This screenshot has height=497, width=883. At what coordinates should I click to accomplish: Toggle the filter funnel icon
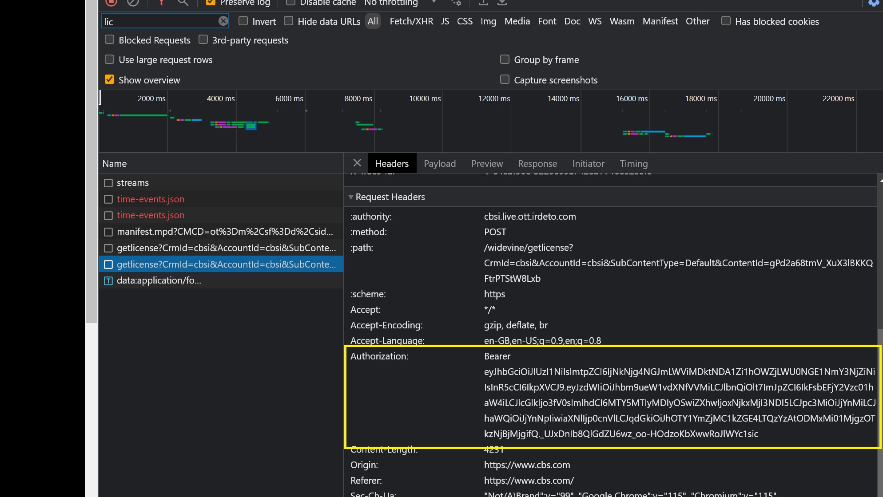click(161, 2)
